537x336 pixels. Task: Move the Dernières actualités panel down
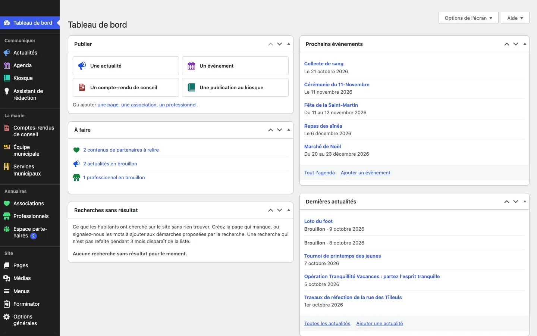point(516,202)
